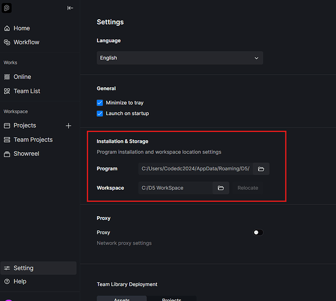This screenshot has width=336, height=301.
Task: Click the Workflow icon in sidebar
Action: pos(7,42)
